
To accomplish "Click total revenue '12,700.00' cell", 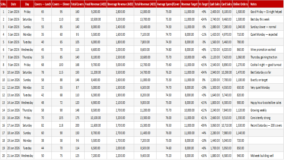I will (145, 65).
